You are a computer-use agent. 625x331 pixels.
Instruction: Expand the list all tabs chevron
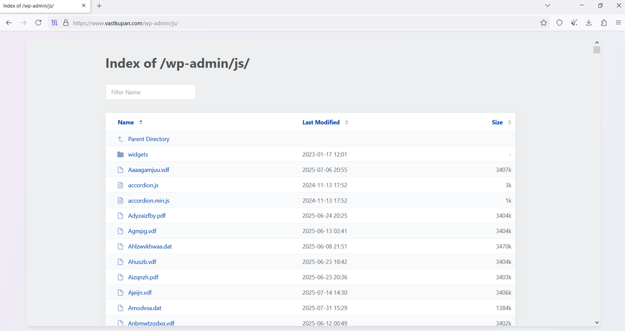tap(547, 5)
